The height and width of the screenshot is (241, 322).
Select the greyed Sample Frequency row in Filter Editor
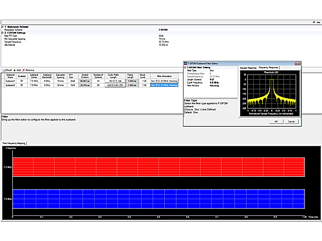tap(211, 76)
